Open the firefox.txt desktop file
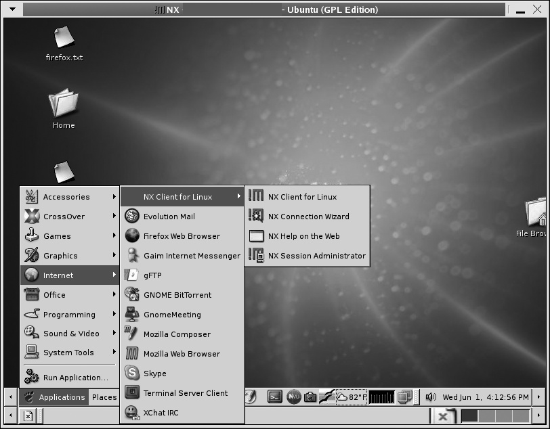The height and width of the screenshot is (429, 550). point(64,44)
